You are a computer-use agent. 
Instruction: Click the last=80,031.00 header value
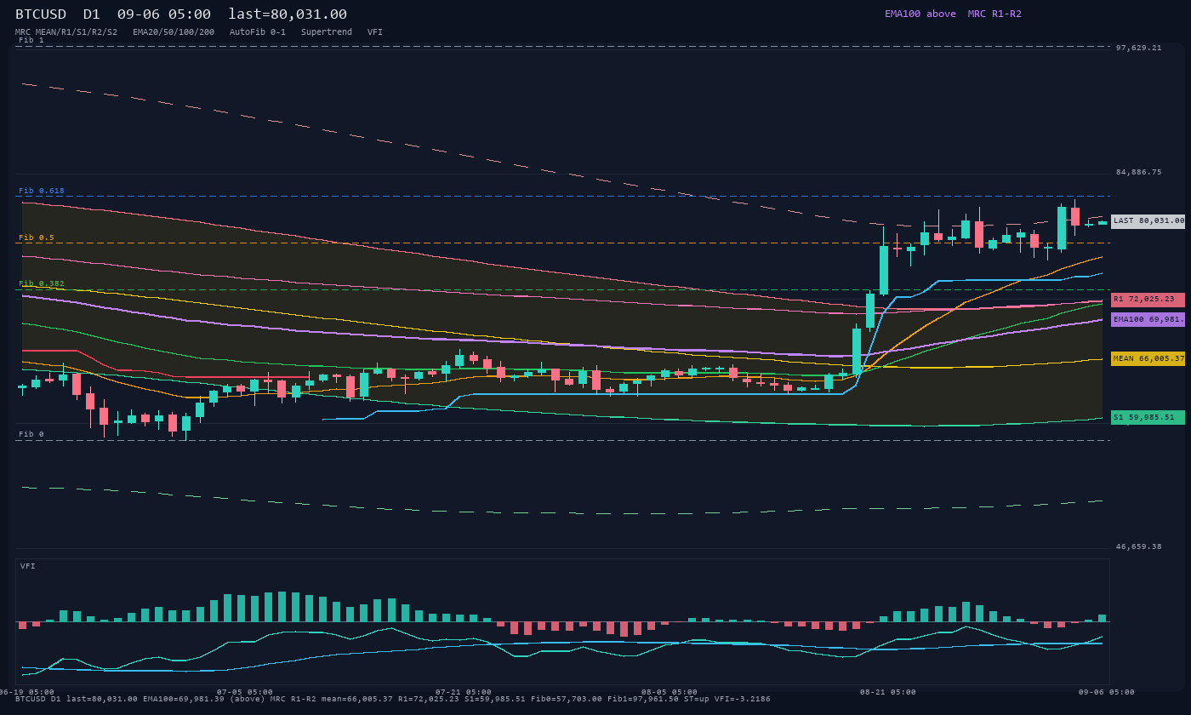[x=288, y=14]
